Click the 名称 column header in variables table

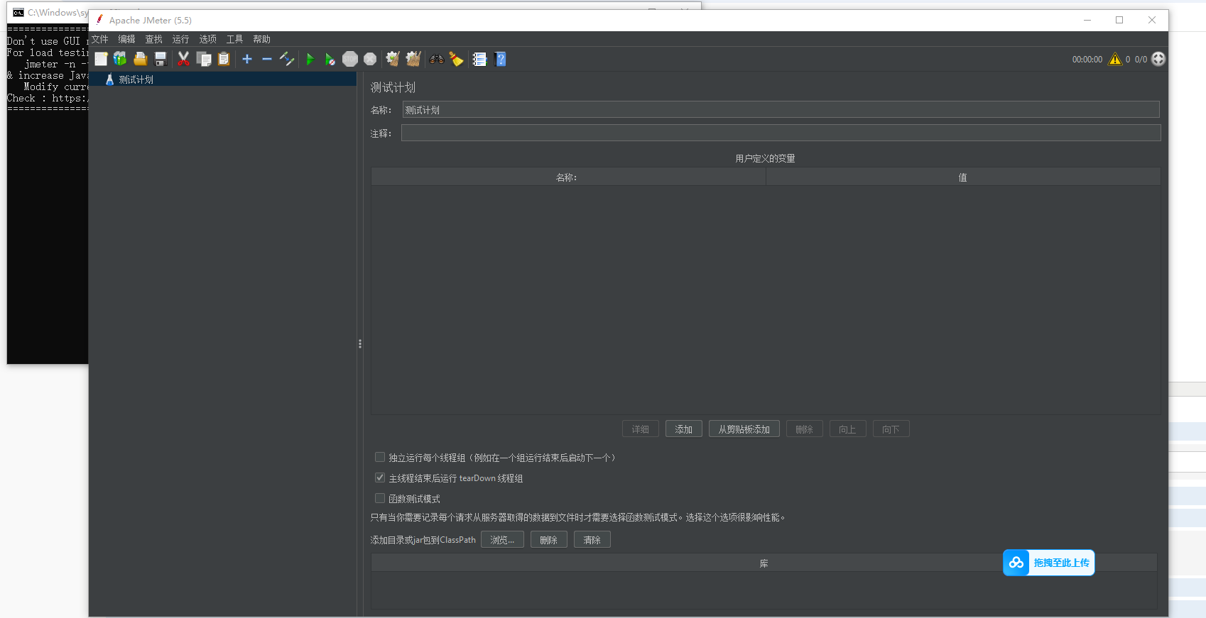[568, 177]
